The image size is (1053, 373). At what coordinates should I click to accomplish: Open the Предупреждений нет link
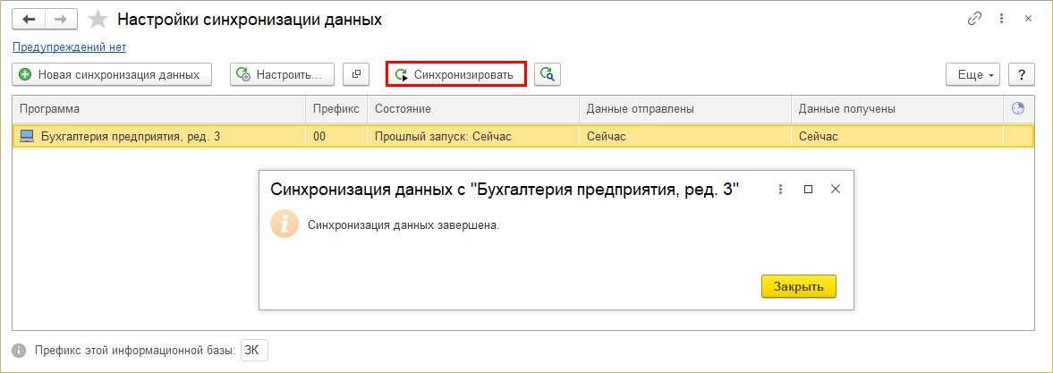pos(69,47)
